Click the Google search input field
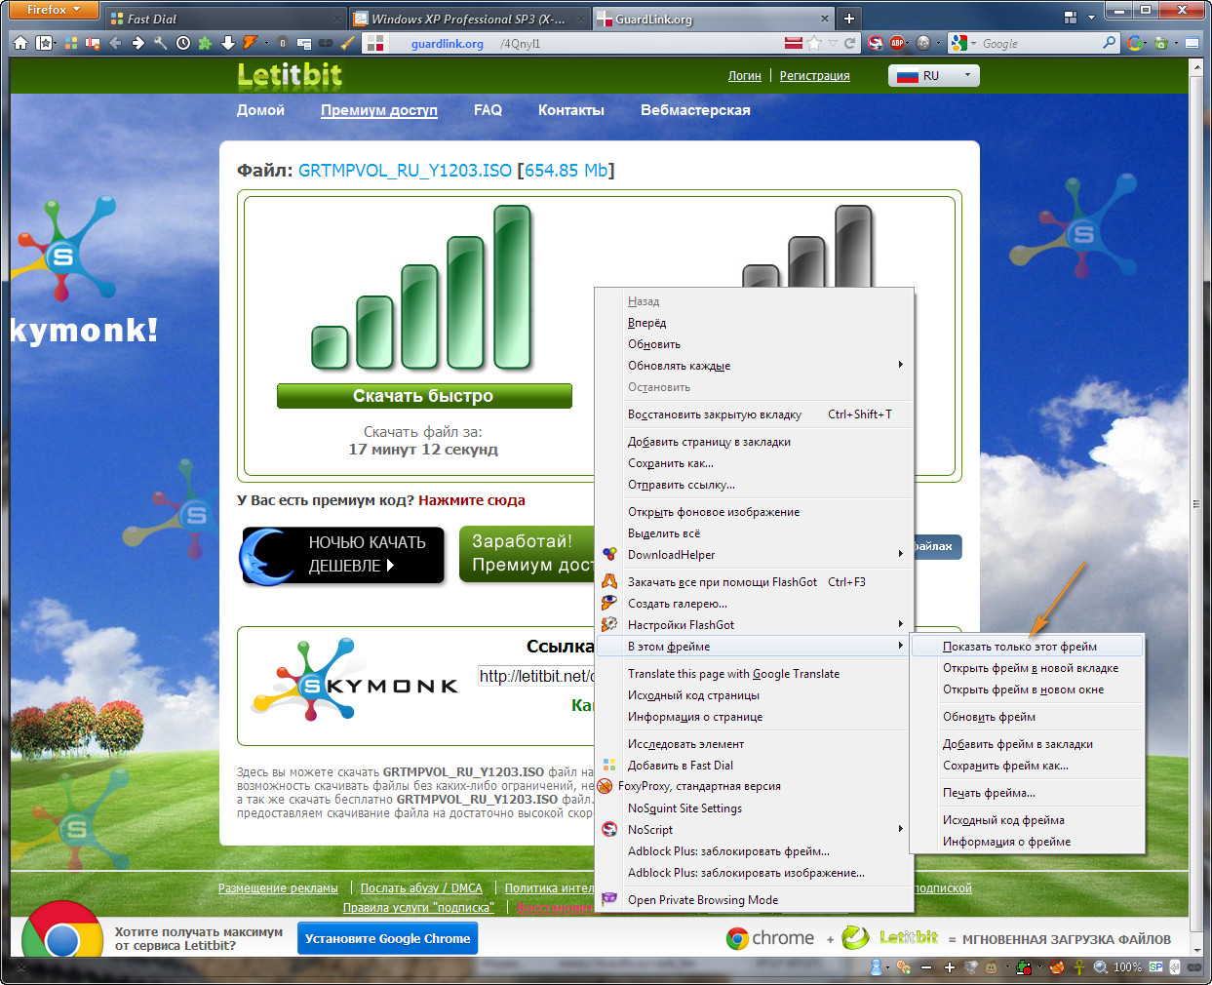This screenshot has height=985, width=1212. tap(1039, 43)
